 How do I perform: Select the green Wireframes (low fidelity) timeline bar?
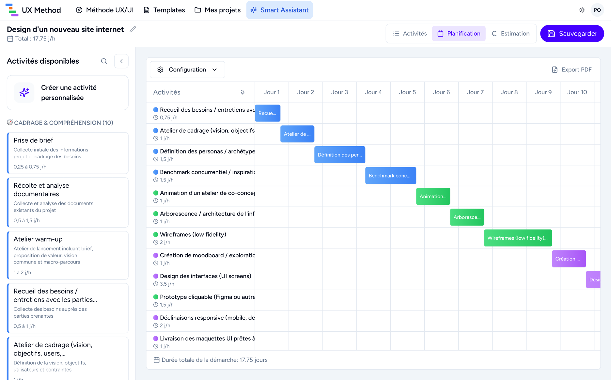pyautogui.click(x=518, y=238)
